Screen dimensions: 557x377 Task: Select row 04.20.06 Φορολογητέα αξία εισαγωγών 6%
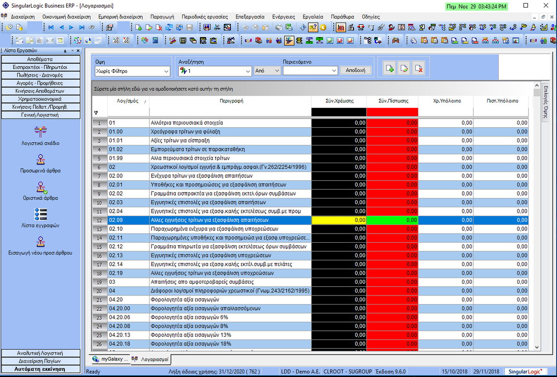pos(310,317)
